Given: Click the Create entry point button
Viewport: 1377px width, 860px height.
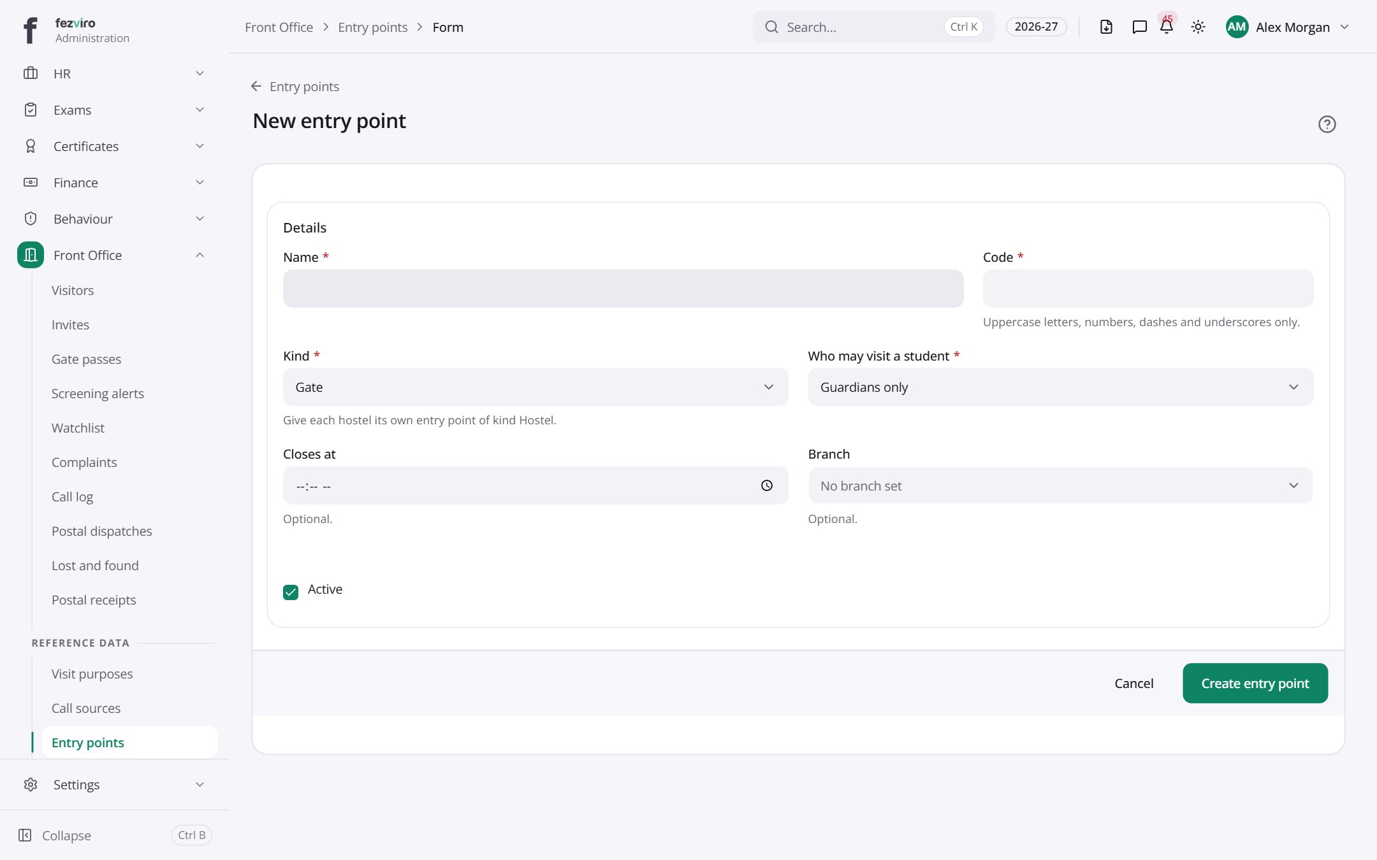Looking at the screenshot, I should 1255,683.
